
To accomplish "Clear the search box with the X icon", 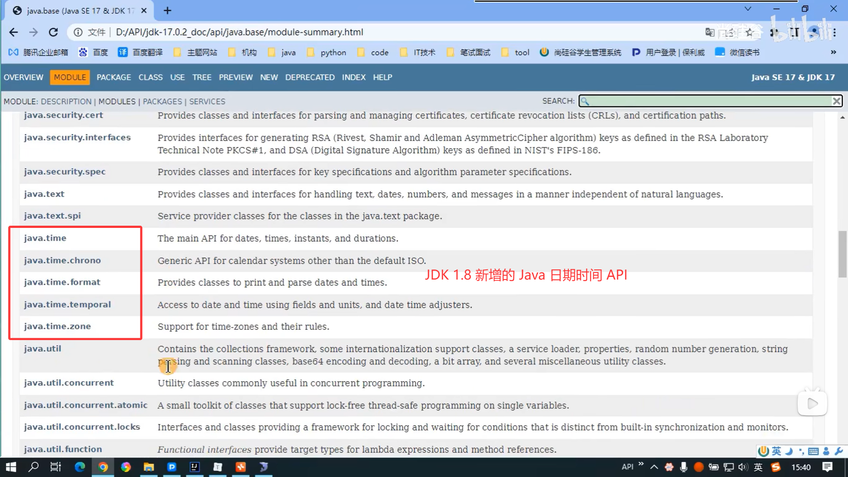I will coord(836,101).
